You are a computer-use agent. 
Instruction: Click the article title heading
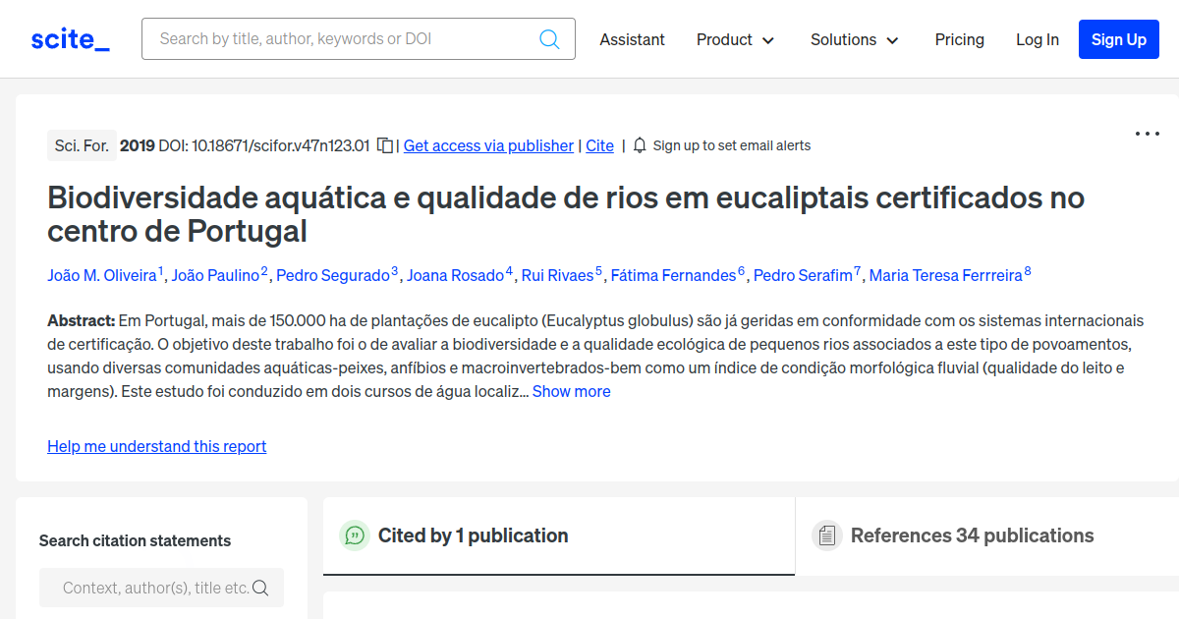(566, 214)
